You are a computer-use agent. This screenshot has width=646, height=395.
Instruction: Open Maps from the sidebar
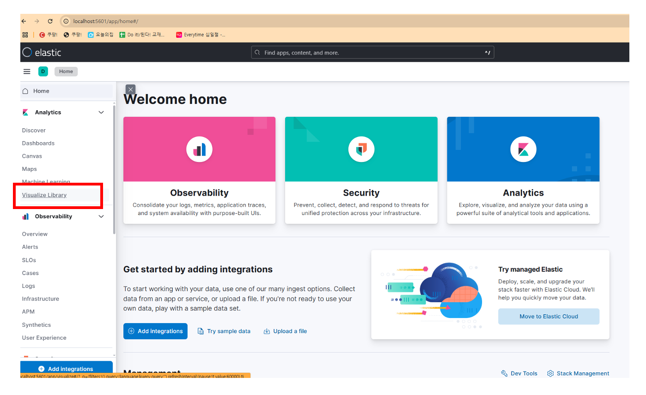(x=30, y=169)
